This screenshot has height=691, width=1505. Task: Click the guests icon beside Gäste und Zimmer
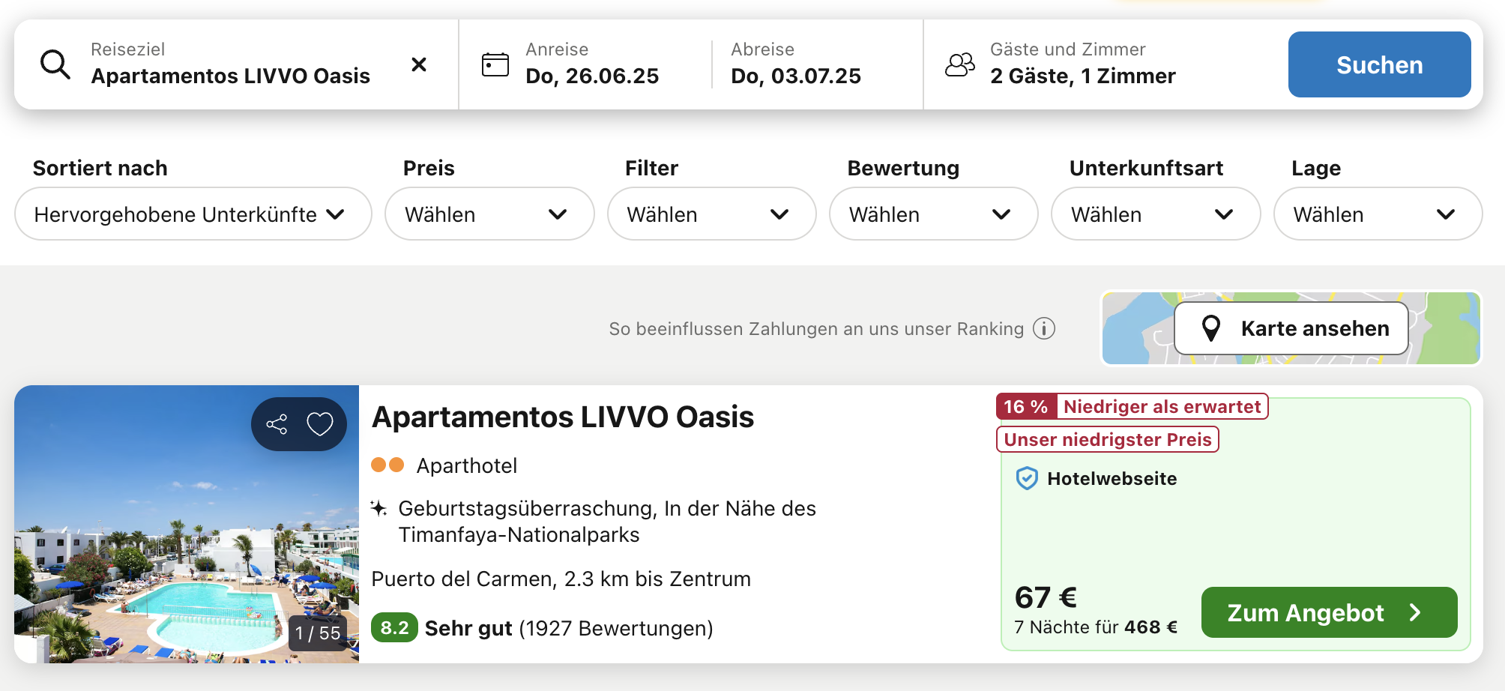[x=960, y=64]
